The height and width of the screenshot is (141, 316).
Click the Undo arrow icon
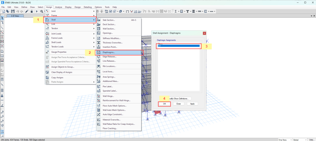coord(17,11)
